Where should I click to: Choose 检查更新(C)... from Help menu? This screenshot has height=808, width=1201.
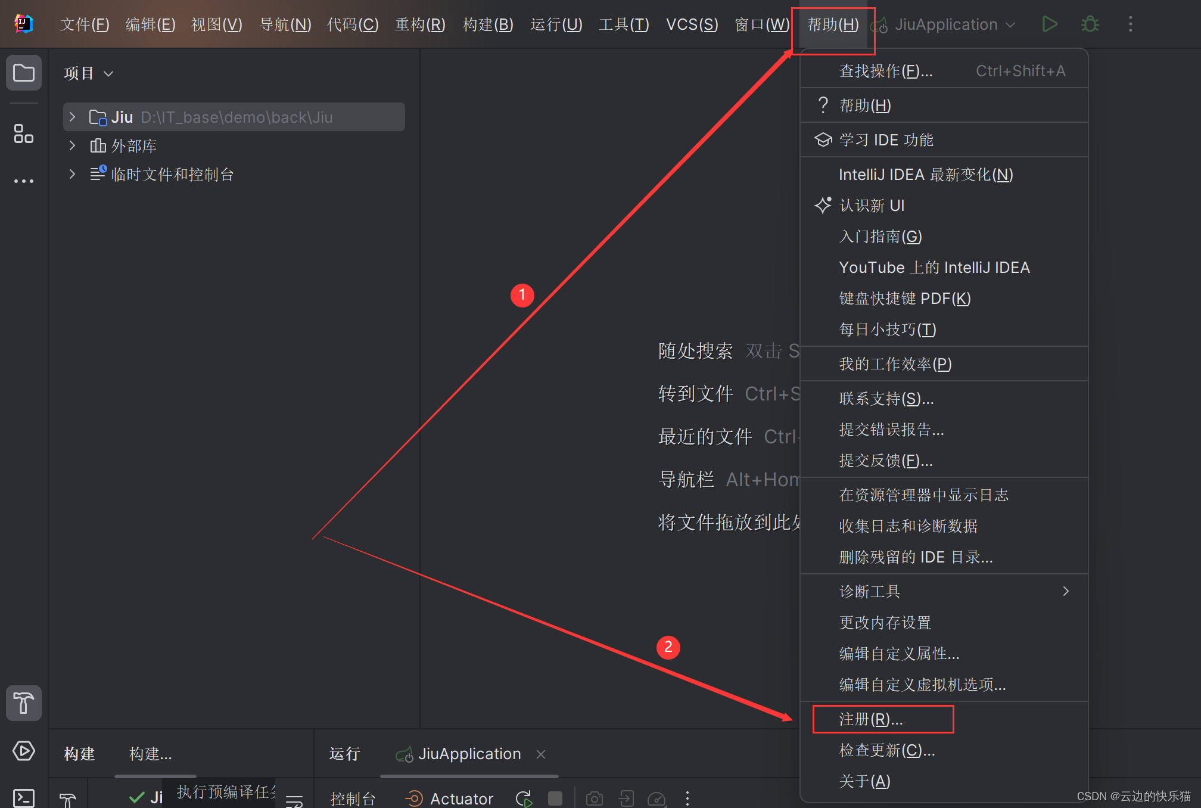886,750
